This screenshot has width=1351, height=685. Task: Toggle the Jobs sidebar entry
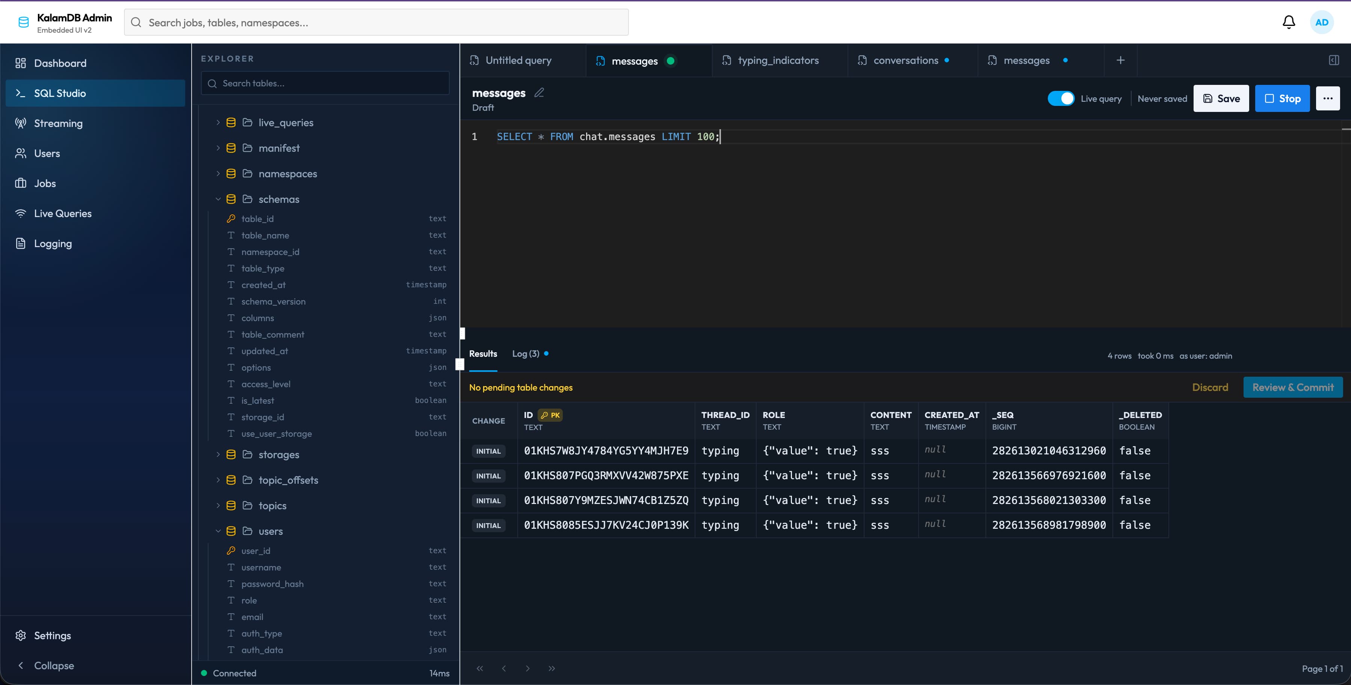(x=45, y=183)
